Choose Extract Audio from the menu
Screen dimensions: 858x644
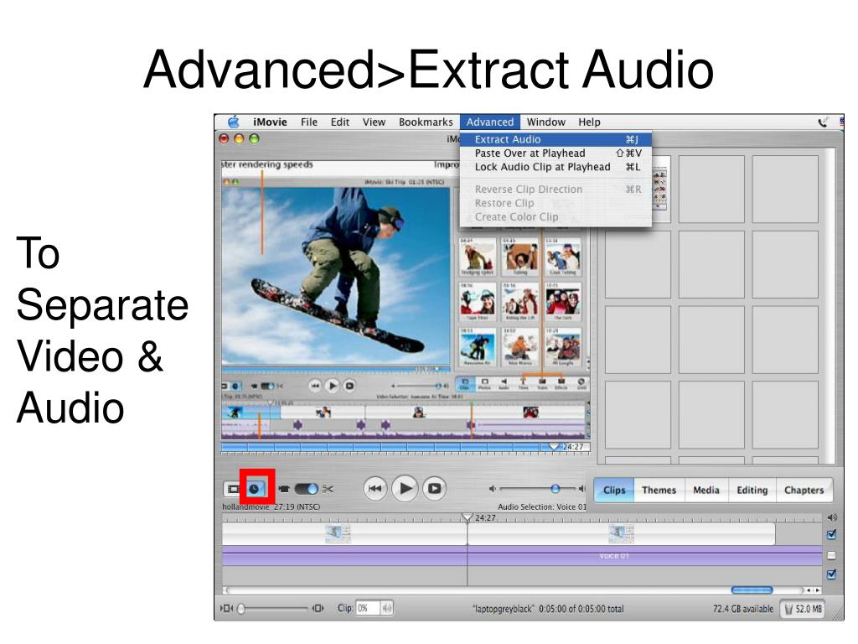[556, 139]
